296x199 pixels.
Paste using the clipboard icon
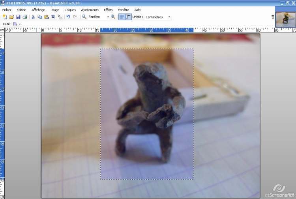point(47,17)
